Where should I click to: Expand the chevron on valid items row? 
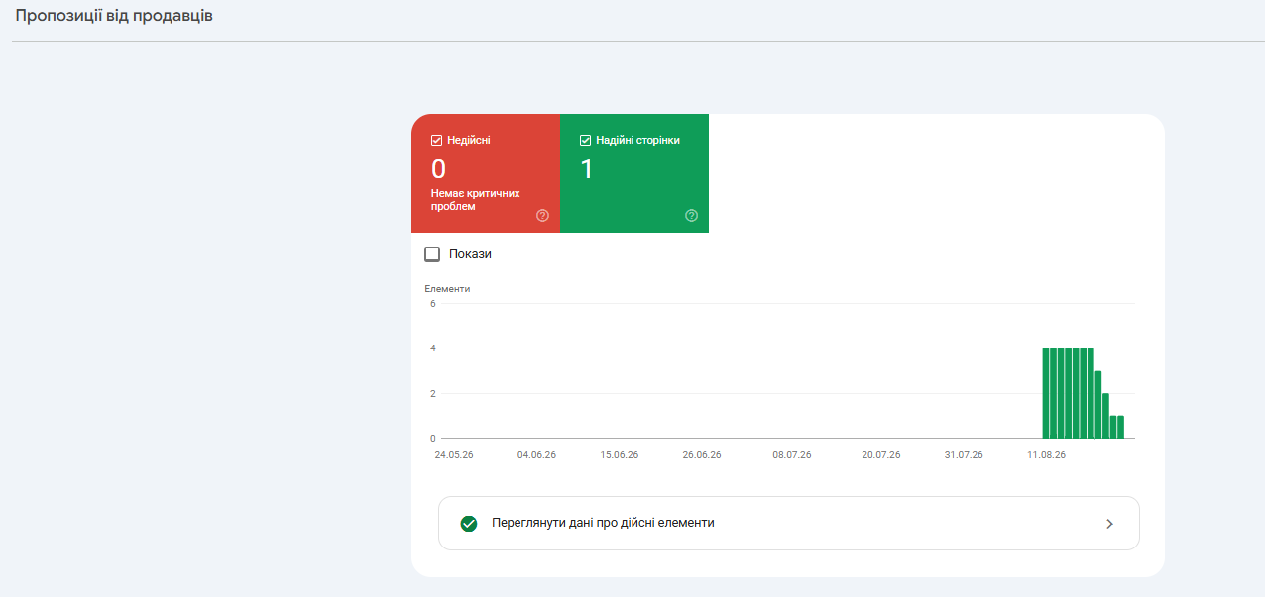click(1109, 524)
